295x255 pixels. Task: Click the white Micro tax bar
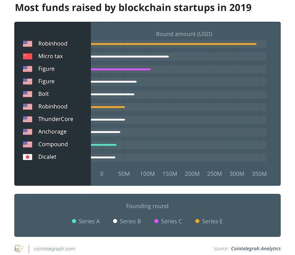[x=129, y=57]
